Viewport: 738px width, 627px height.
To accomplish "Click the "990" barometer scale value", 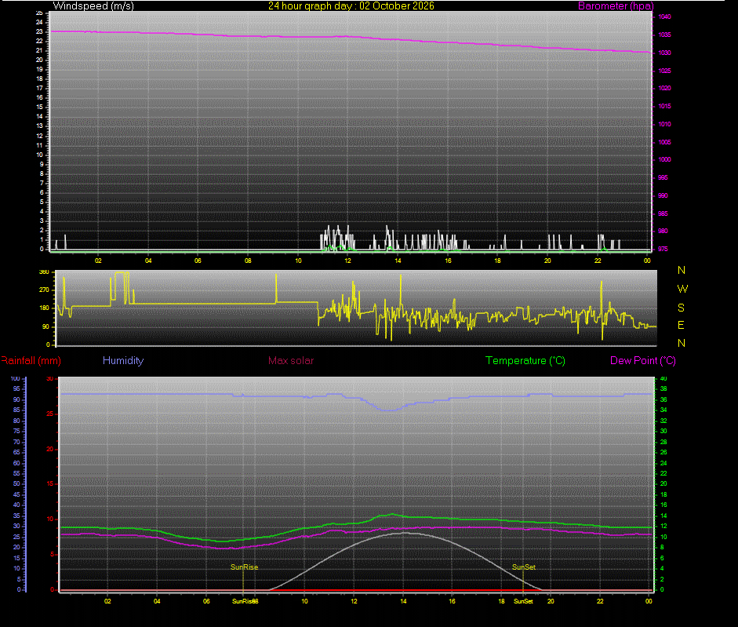I will pyautogui.click(x=663, y=196).
